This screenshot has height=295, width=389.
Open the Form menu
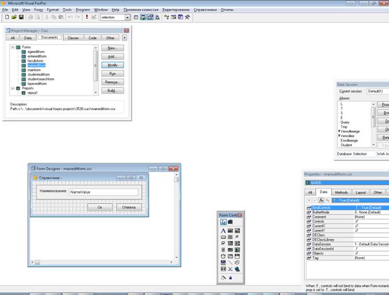tap(38, 9)
